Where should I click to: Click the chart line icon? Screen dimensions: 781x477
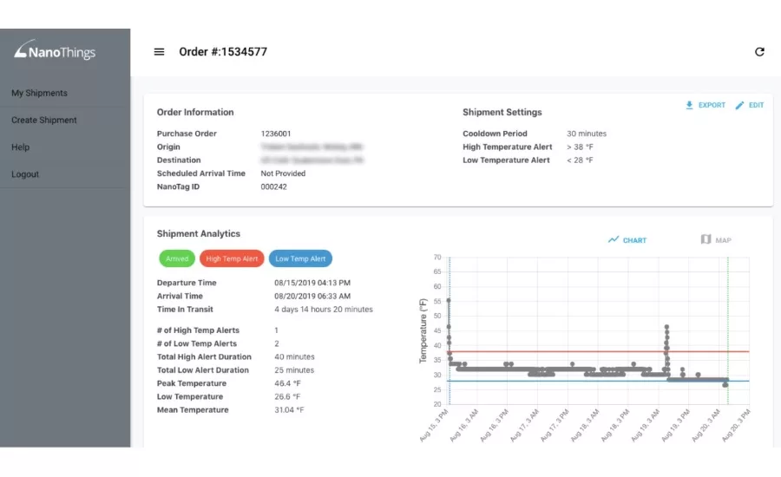tap(614, 239)
